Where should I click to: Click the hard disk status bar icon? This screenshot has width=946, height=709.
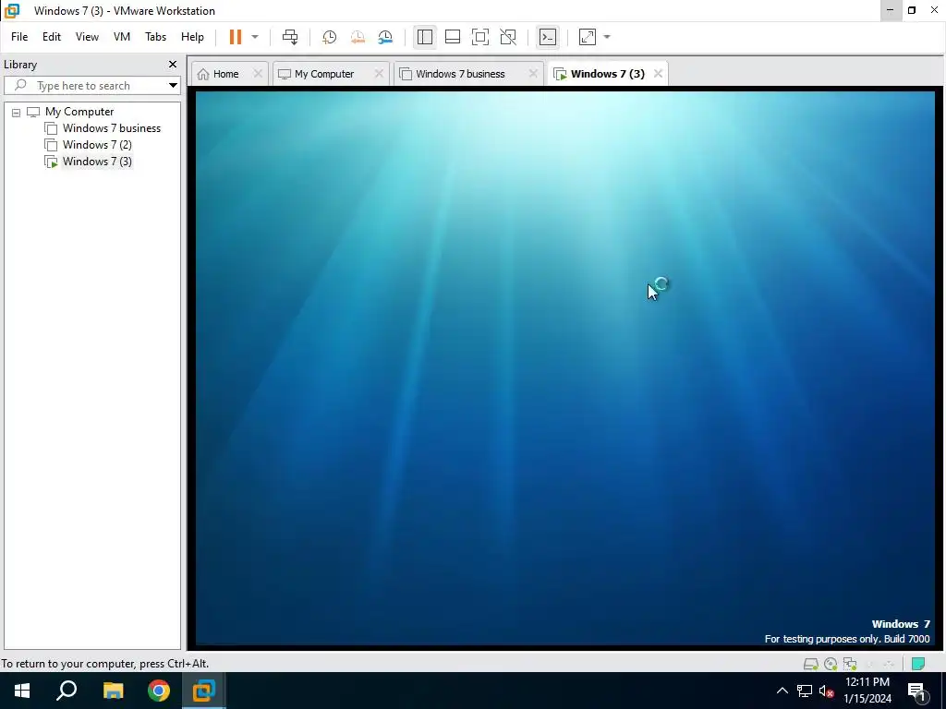811,664
